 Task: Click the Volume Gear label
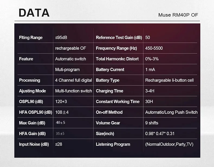pyautogui.click(x=108, y=123)
